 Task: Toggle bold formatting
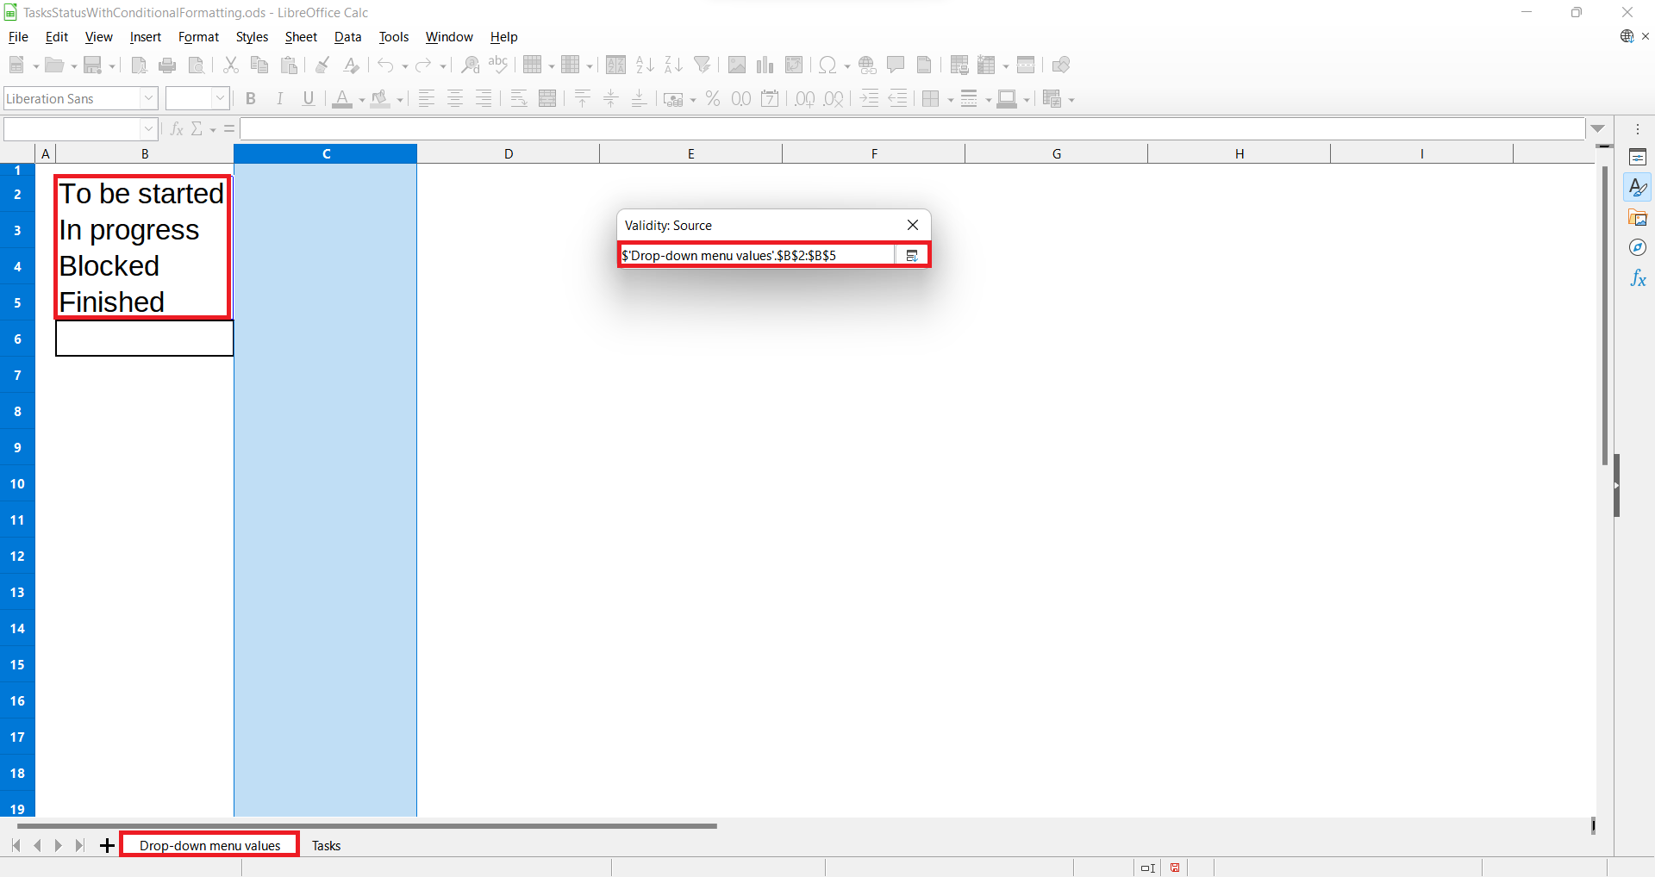(x=250, y=98)
